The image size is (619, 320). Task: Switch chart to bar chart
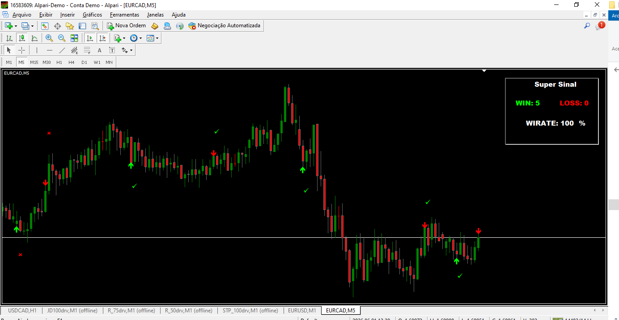tap(9, 38)
